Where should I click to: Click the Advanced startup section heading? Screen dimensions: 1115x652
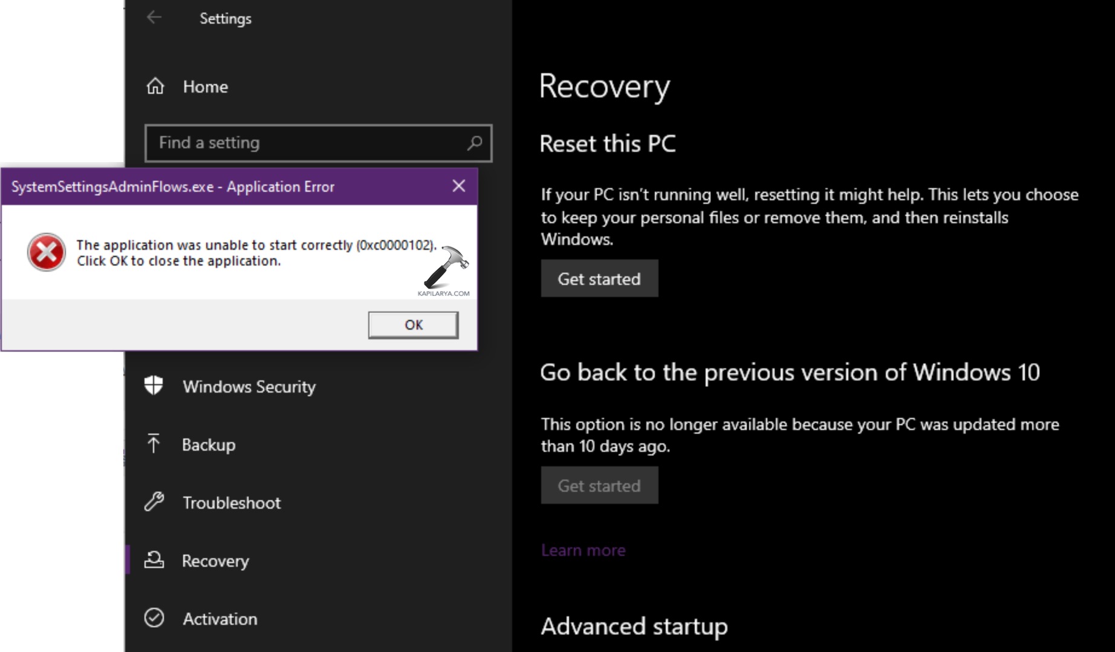pyautogui.click(x=634, y=627)
